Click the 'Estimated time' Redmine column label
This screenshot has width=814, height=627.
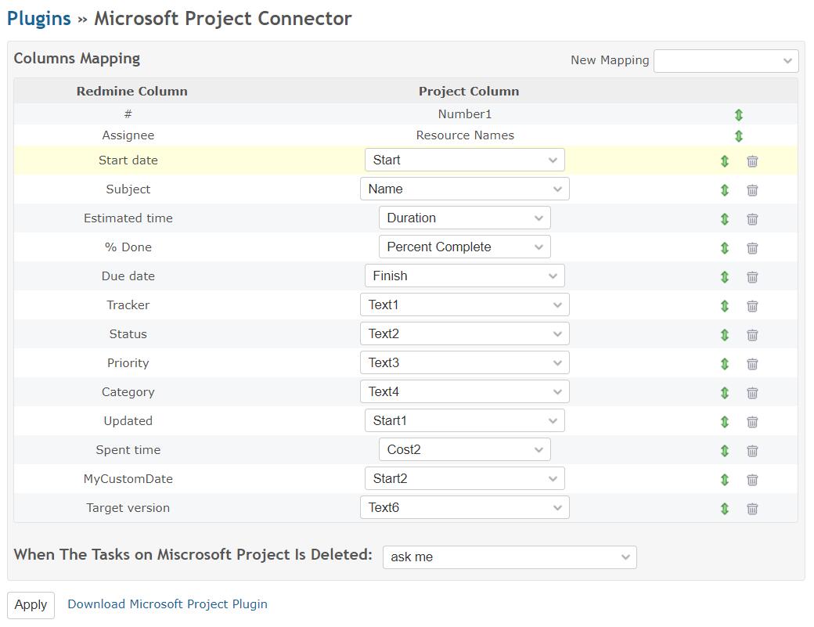[x=128, y=218]
